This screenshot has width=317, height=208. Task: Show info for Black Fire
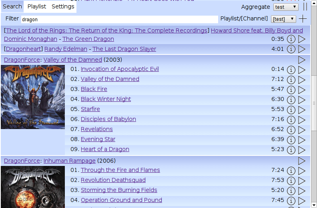coord(291,90)
